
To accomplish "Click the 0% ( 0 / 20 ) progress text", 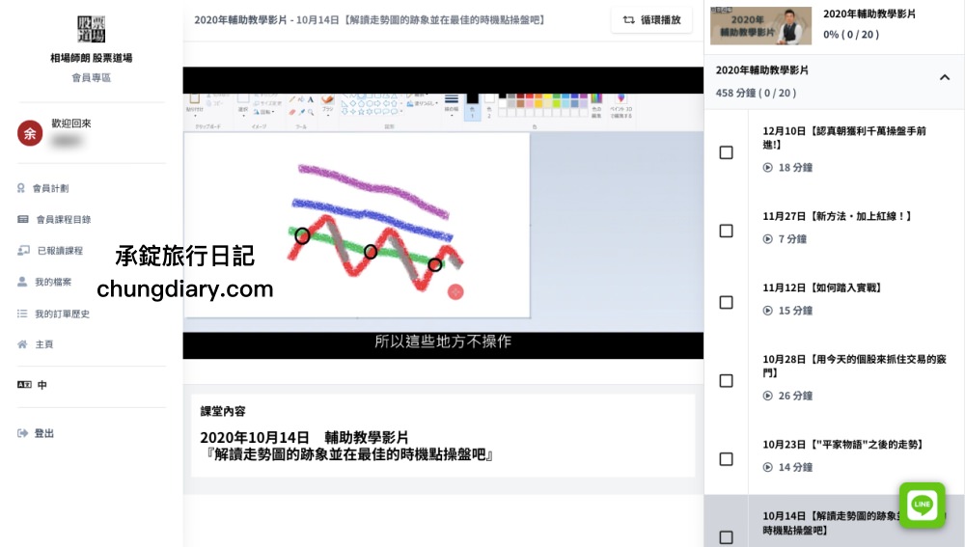I will tap(851, 35).
